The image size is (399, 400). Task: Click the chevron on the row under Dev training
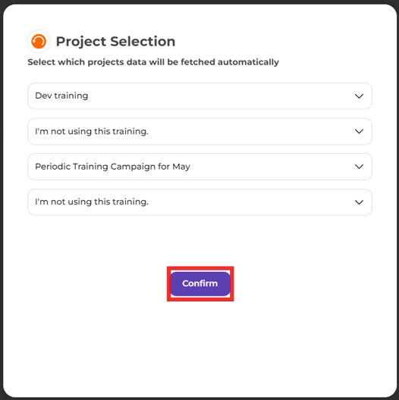[359, 131]
